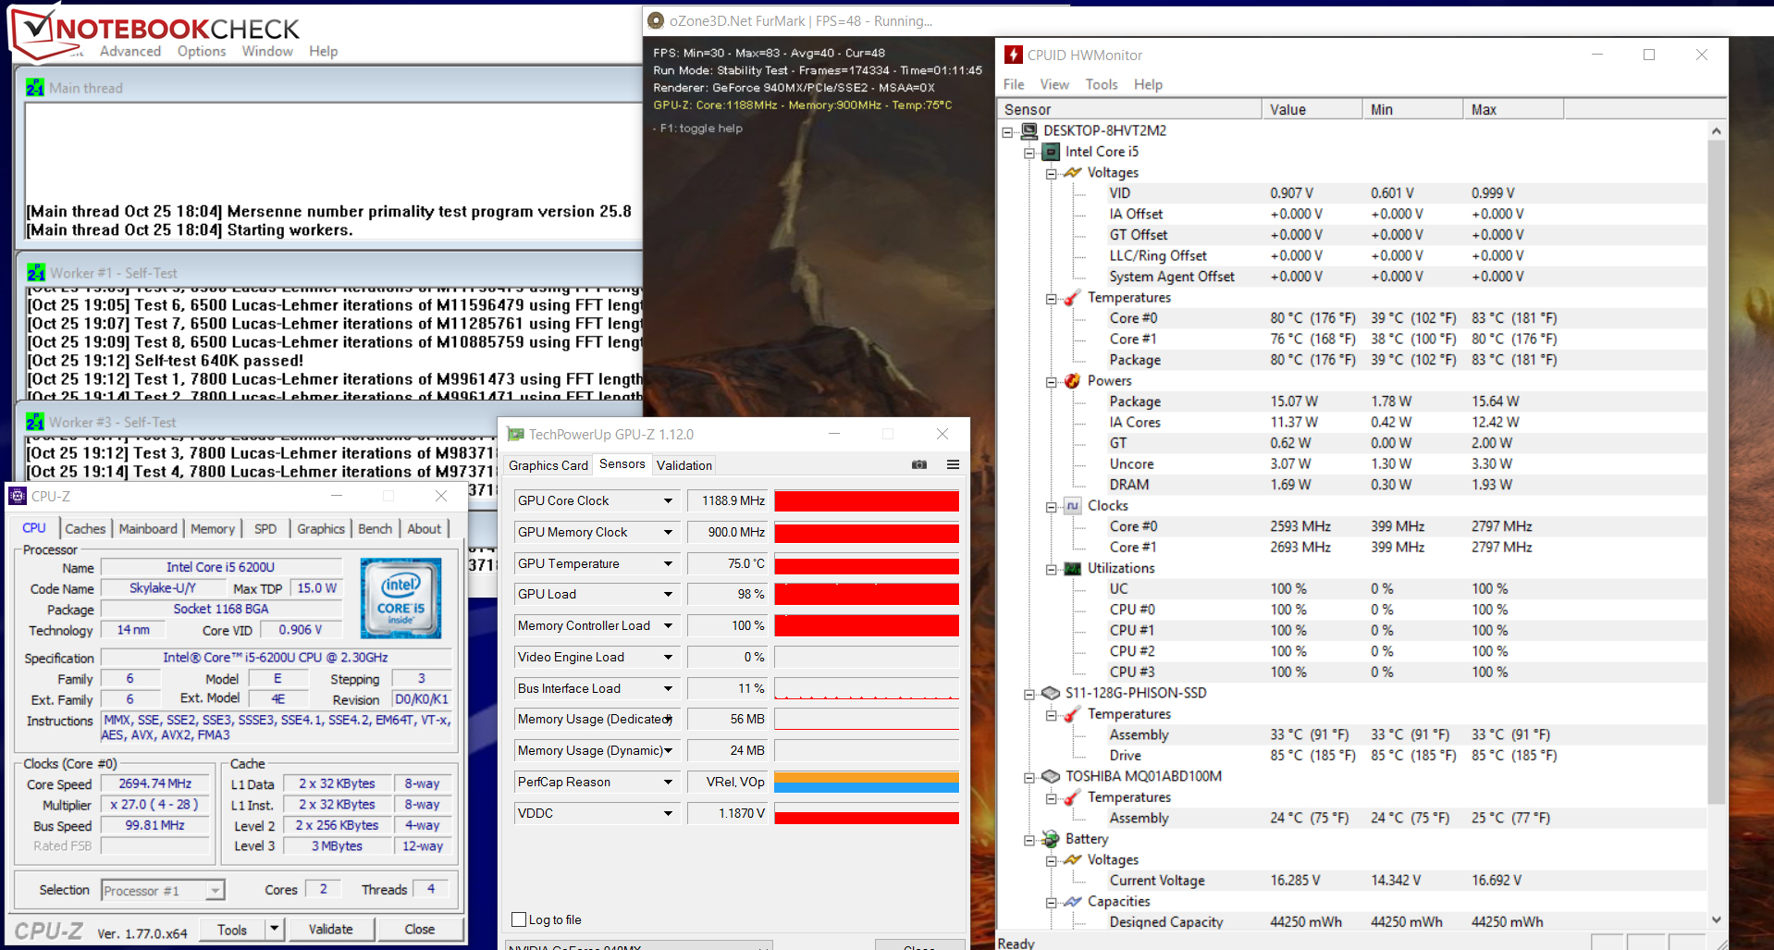
Task: Open the Memory Controller Load dropdown
Action: pyautogui.click(x=668, y=625)
